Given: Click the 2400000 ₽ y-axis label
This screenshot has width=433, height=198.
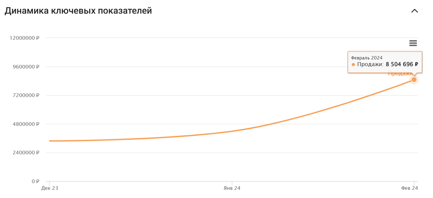Looking at the screenshot, I should pyautogui.click(x=26, y=153).
